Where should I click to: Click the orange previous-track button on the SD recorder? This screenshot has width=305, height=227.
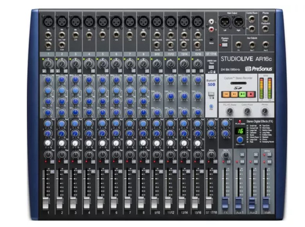226,94
